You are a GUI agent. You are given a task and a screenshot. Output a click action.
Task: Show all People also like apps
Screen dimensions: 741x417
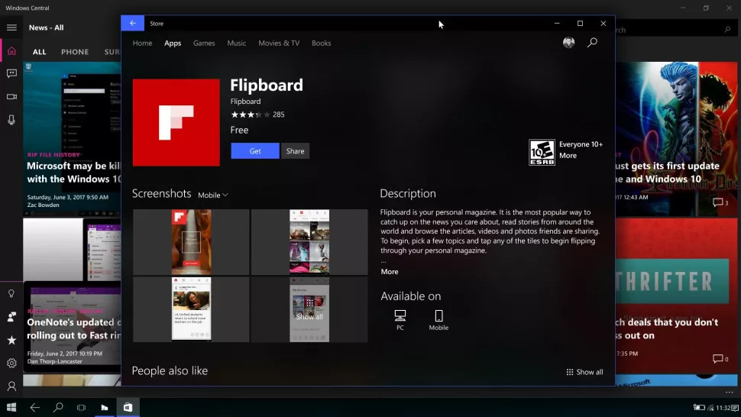[x=584, y=372]
